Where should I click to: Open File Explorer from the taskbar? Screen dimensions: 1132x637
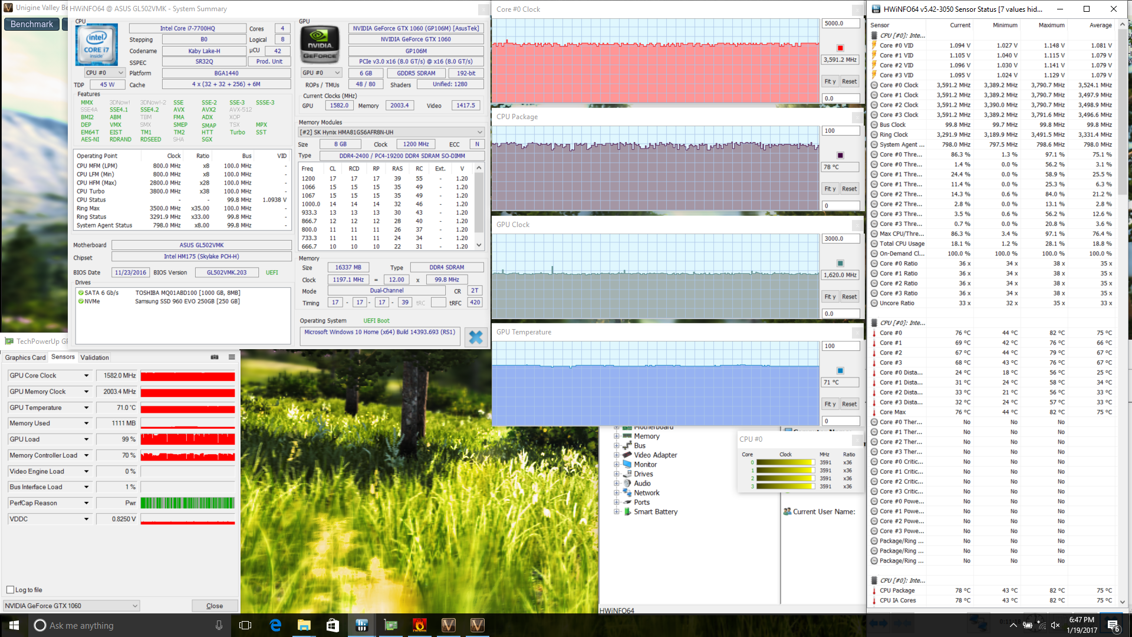(x=304, y=625)
